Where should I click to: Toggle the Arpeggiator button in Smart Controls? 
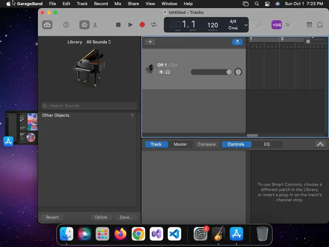tap(320, 144)
